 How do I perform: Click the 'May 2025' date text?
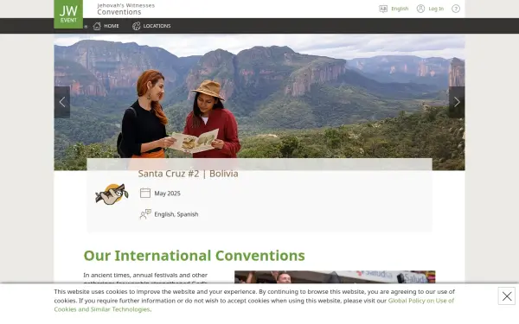pos(167,194)
